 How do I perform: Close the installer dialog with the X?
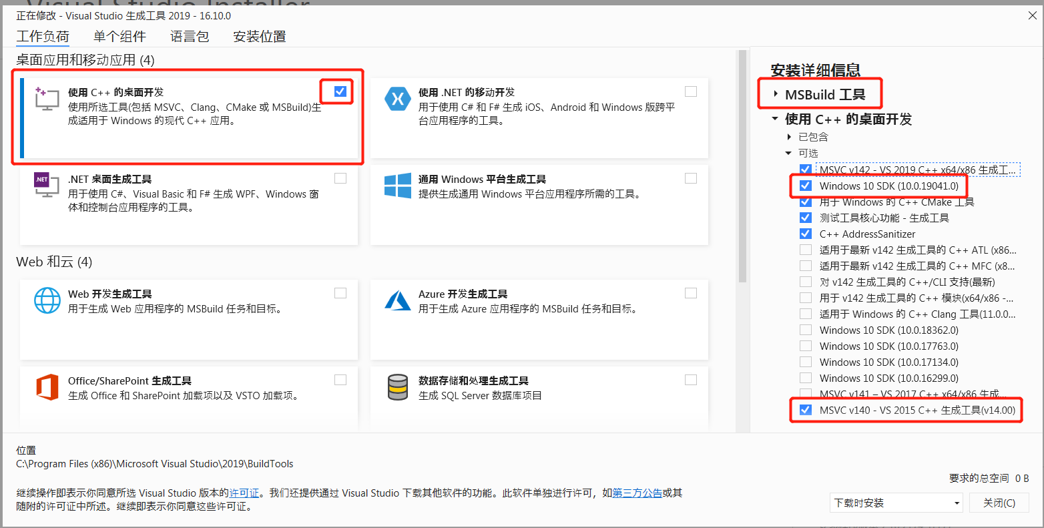1032,15
